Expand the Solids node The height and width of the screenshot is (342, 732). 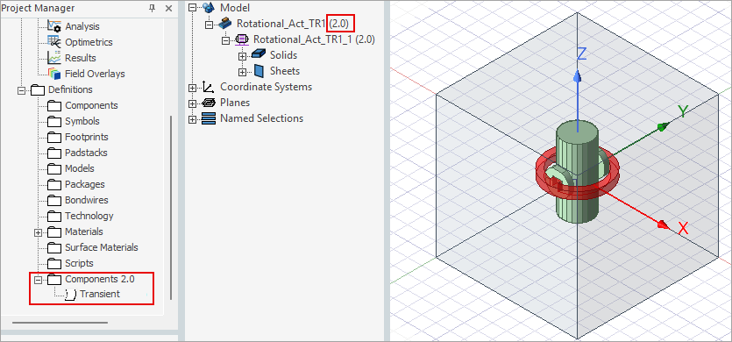click(x=242, y=56)
